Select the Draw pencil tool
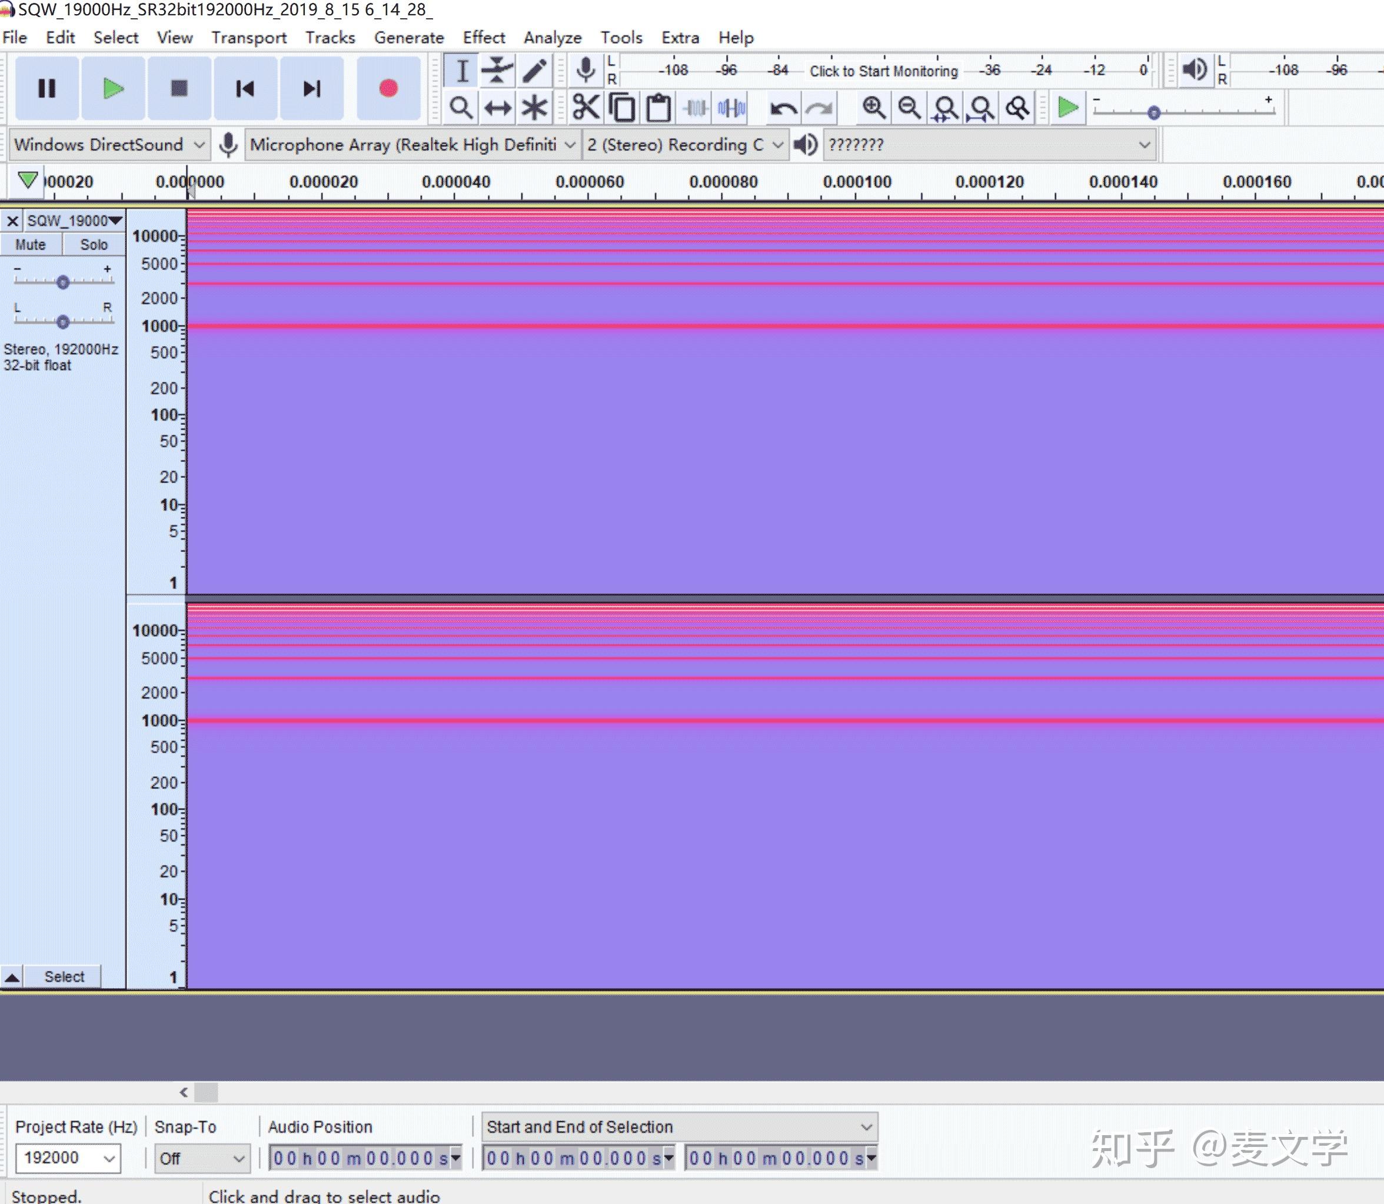This screenshot has height=1204, width=1384. [534, 71]
